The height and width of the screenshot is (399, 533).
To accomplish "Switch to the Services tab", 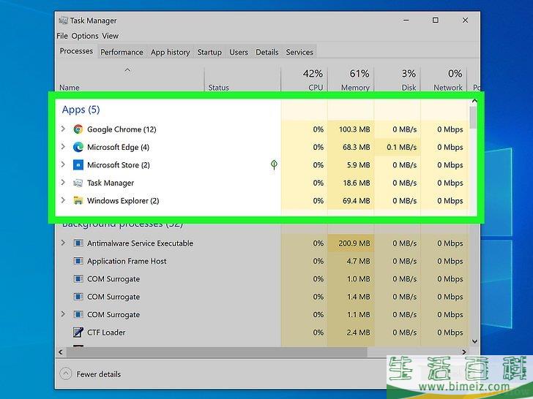I will (x=299, y=53).
